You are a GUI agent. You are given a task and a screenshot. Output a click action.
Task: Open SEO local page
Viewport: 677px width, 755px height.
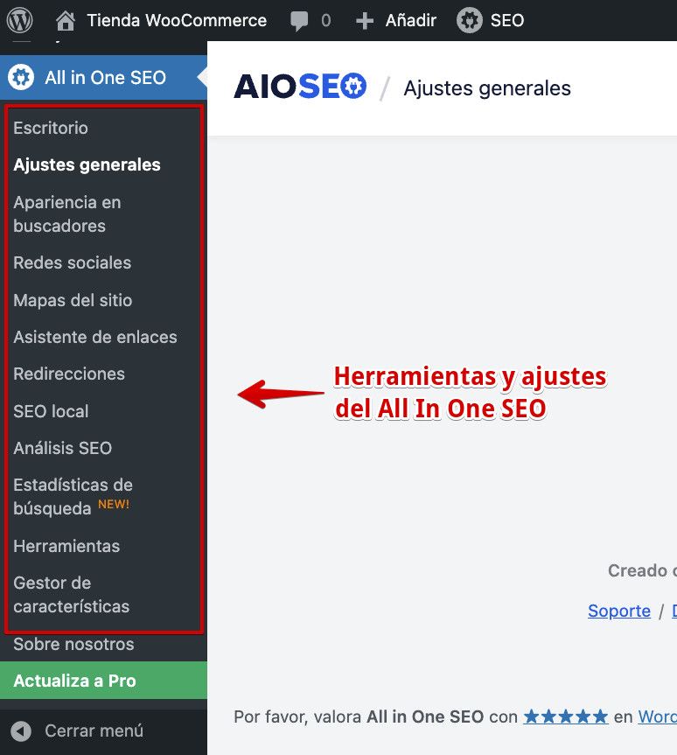[x=51, y=411]
